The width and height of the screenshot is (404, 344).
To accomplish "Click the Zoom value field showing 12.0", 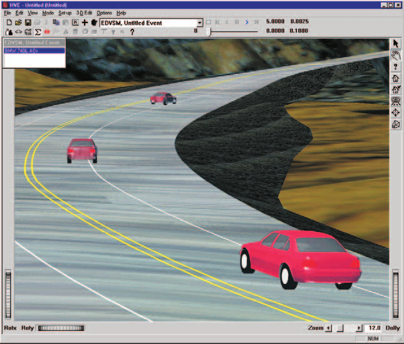I will 373,328.
